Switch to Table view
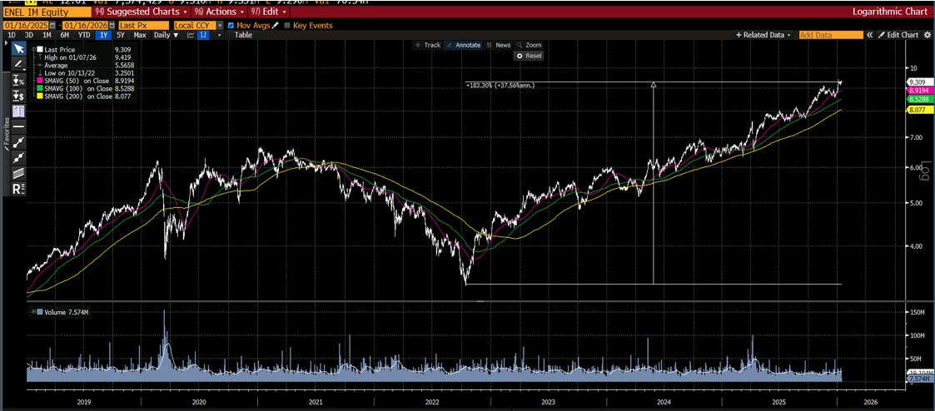 243,35
